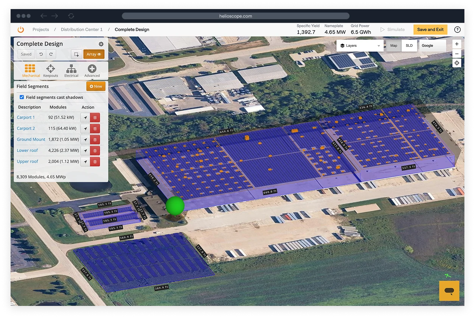The height and width of the screenshot is (318, 475).
Task: Click Save and Exit
Action: tap(430, 29)
